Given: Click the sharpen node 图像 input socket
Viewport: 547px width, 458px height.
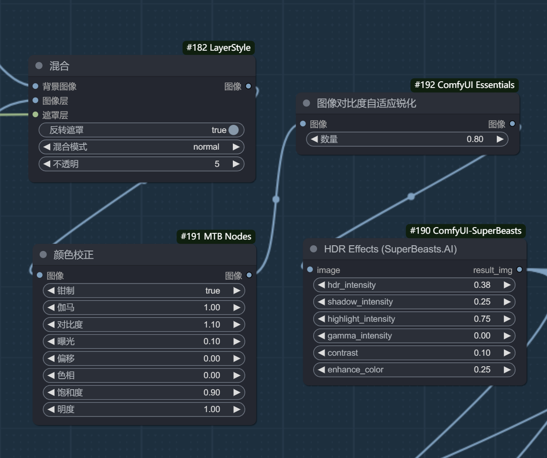Looking at the screenshot, I should click(303, 123).
